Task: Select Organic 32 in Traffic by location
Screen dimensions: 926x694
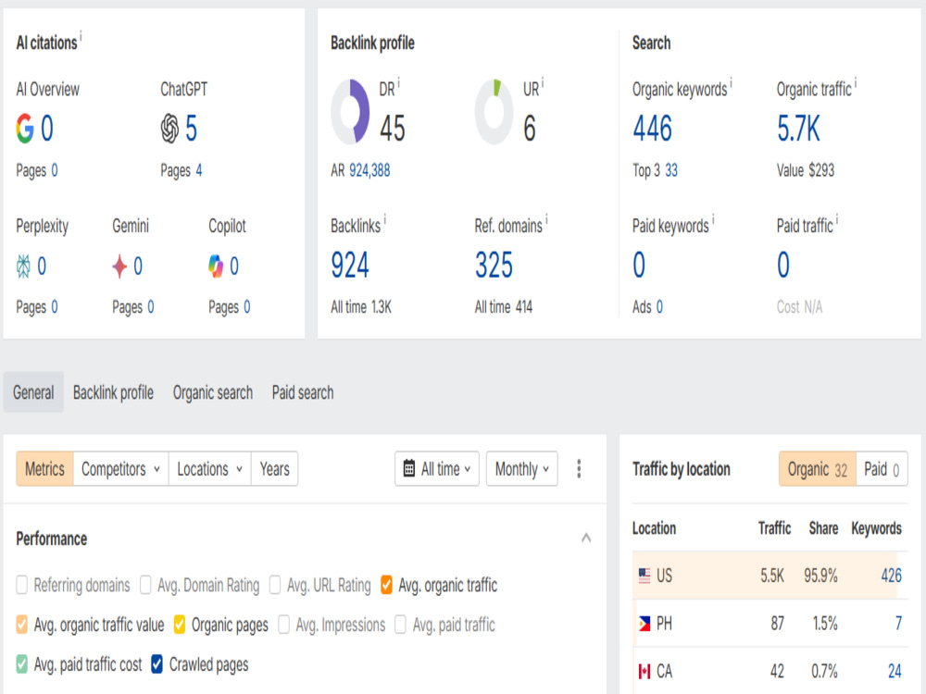Action: tap(818, 468)
